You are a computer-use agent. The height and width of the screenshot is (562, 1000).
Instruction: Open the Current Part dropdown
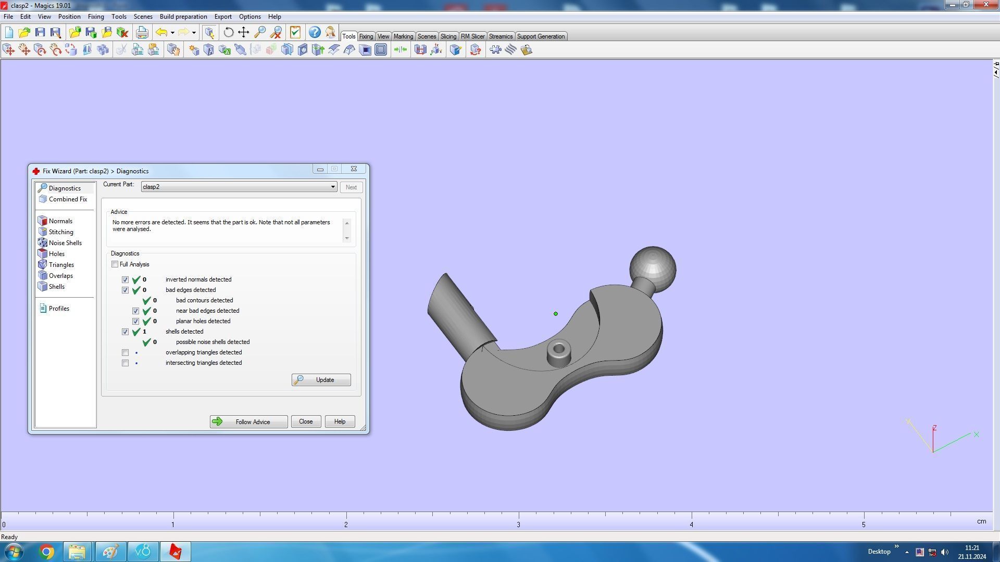coord(332,187)
